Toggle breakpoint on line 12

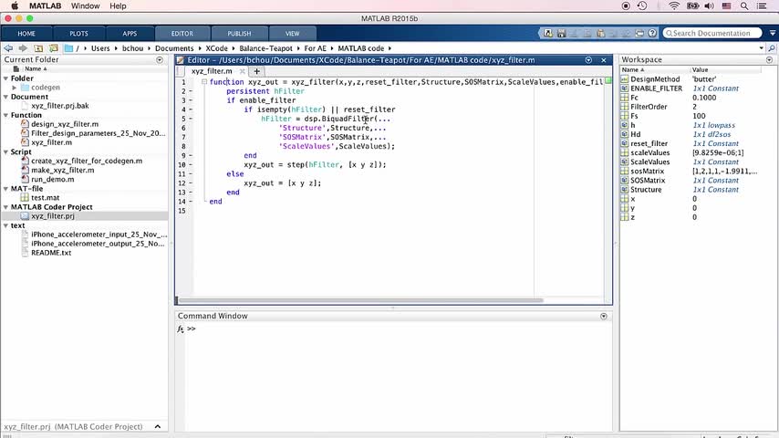(191, 182)
